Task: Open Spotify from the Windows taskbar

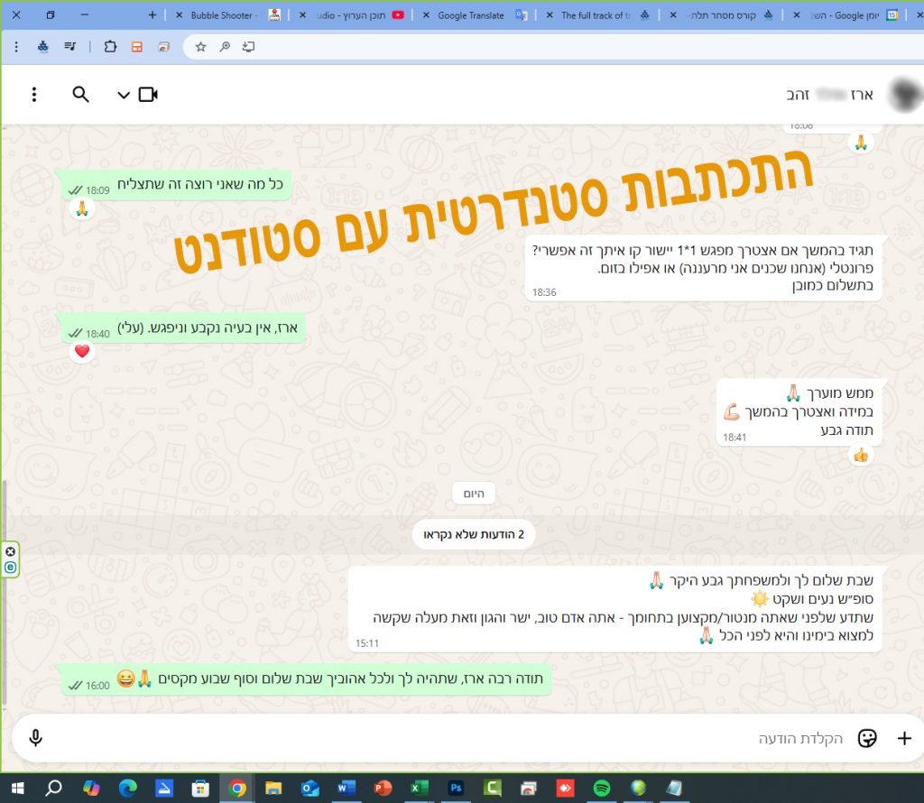Action: pyautogui.click(x=599, y=789)
